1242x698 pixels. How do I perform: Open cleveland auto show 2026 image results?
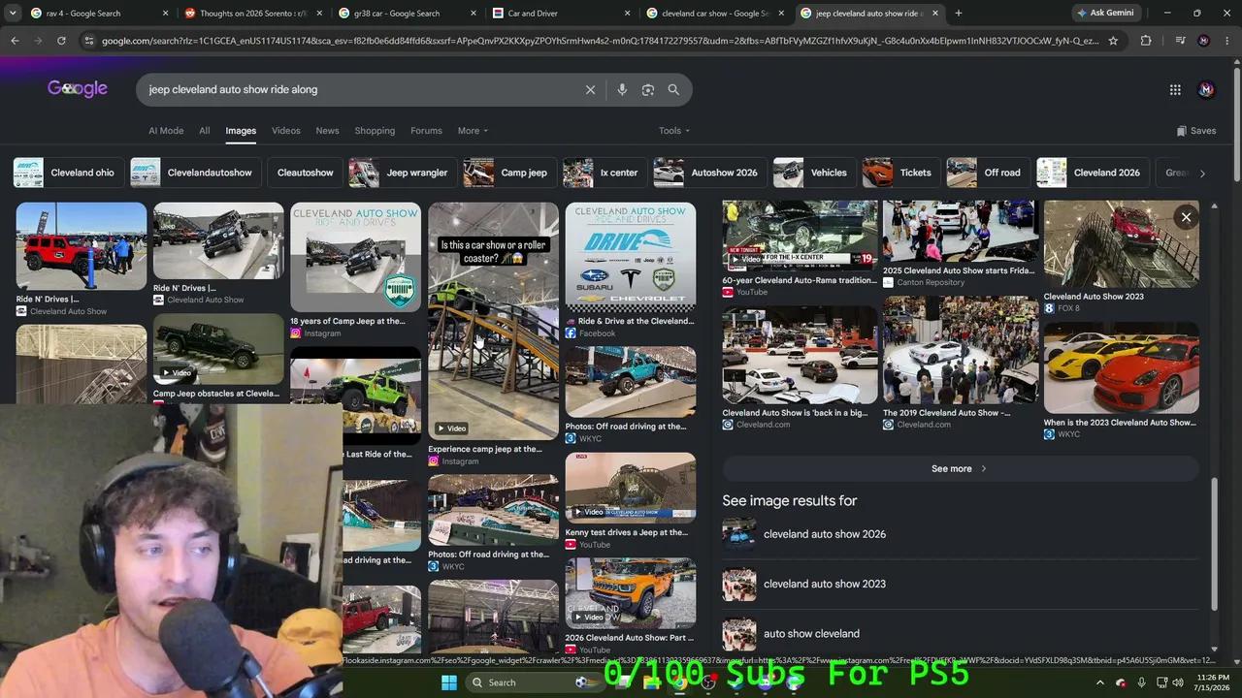961,534
